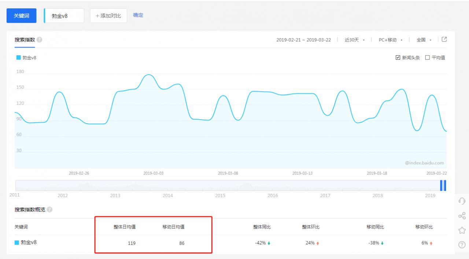
Task: Click the 移动环比 column header
Action: (x=424, y=227)
